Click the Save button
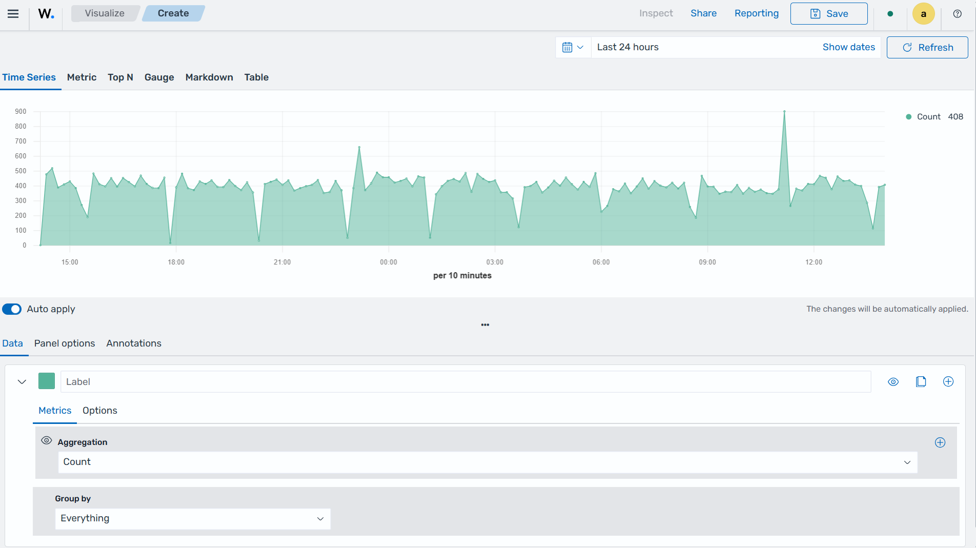This screenshot has height=548, width=976. pos(829,14)
